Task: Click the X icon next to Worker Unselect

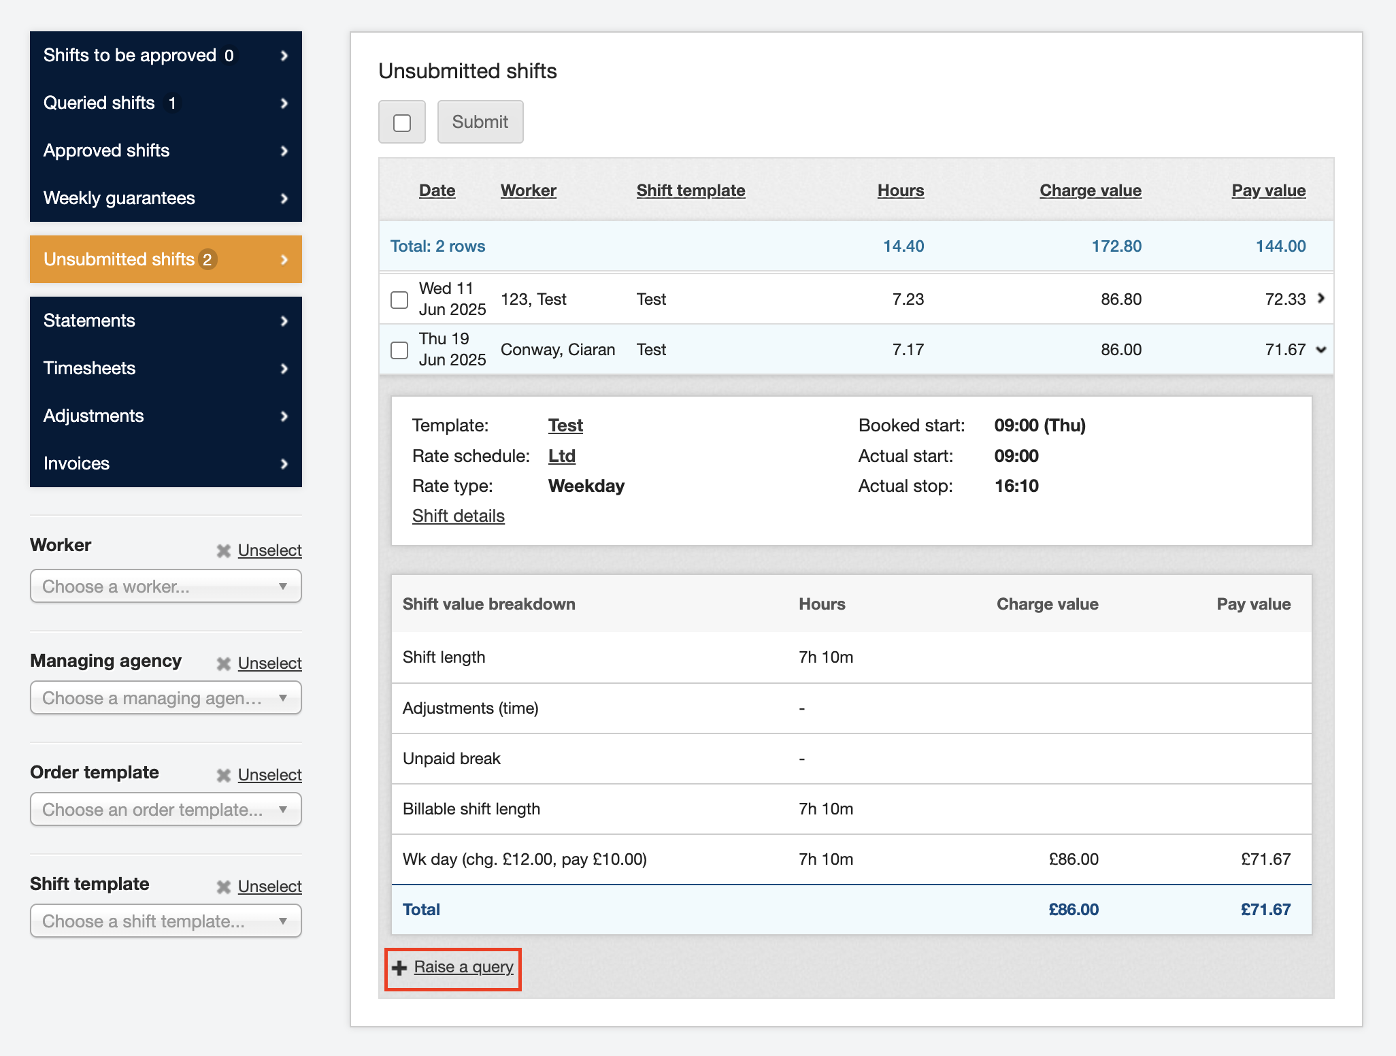Action: [223, 550]
